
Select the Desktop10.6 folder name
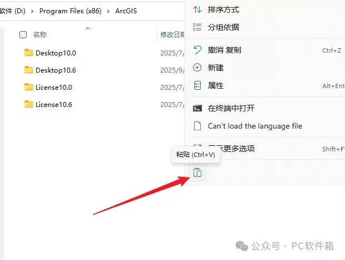click(x=55, y=70)
